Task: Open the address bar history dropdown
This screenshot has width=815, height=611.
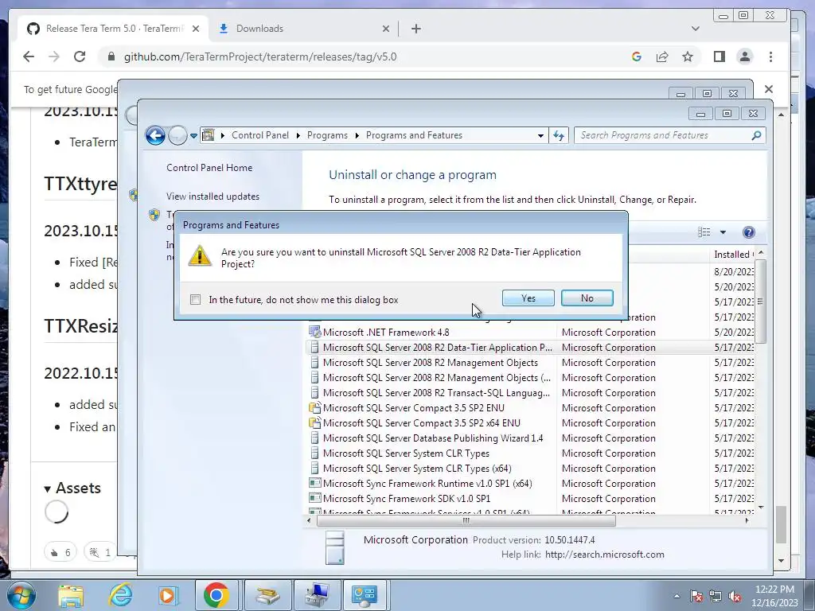Action: click(540, 135)
